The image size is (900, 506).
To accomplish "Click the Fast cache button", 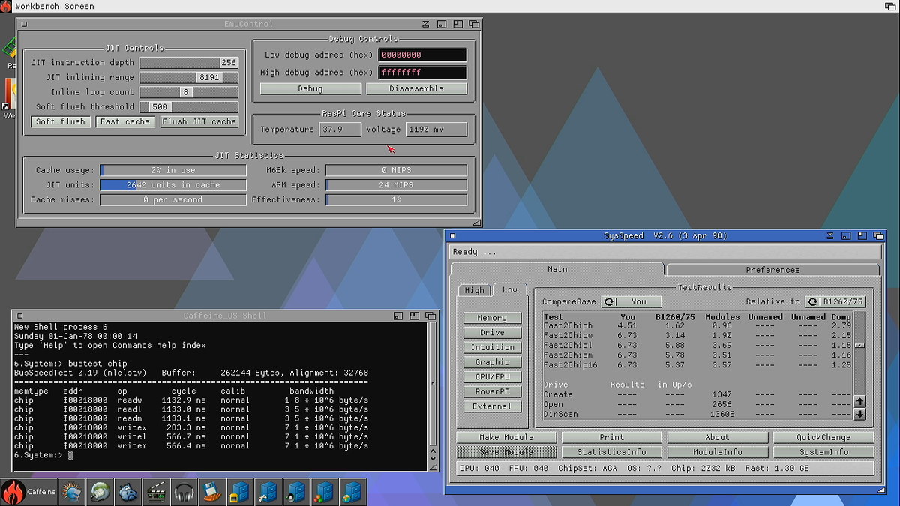I will pos(125,121).
